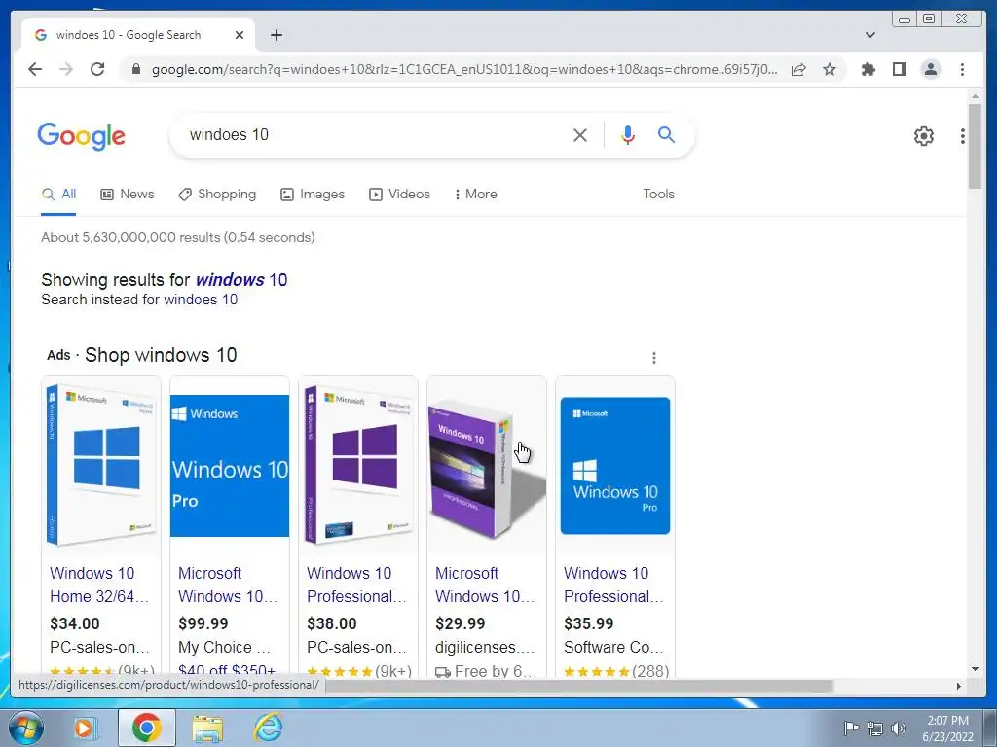997x747 pixels.
Task: Open $99.99 Microsoft Windows 10 ad link
Action: click(228, 585)
